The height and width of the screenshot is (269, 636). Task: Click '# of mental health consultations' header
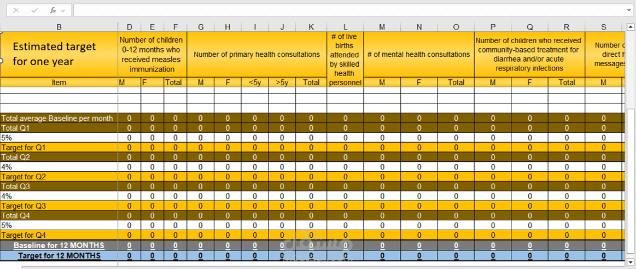click(x=419, y=54)
